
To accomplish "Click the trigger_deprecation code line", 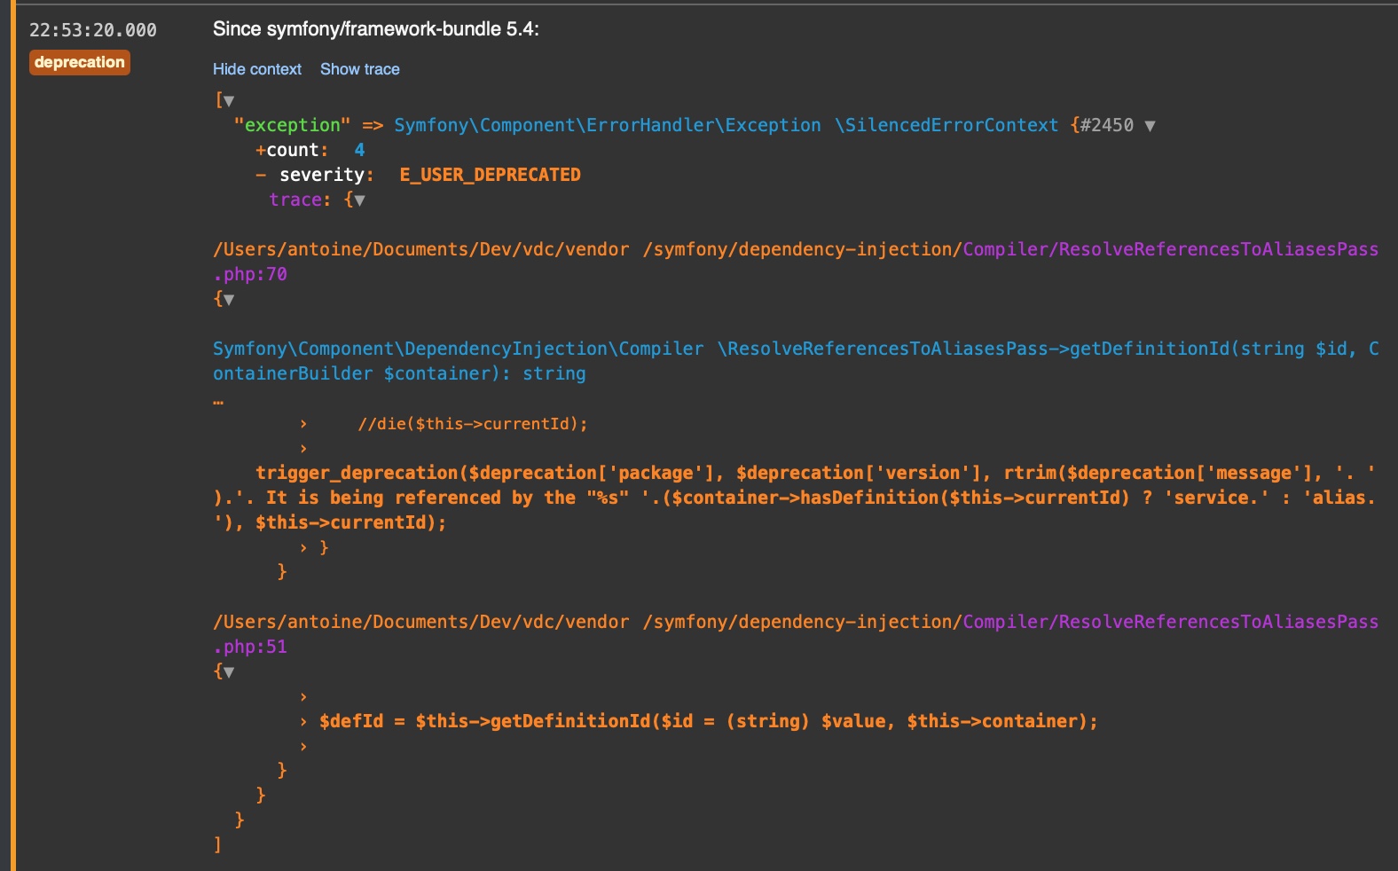I will (796, 498).
